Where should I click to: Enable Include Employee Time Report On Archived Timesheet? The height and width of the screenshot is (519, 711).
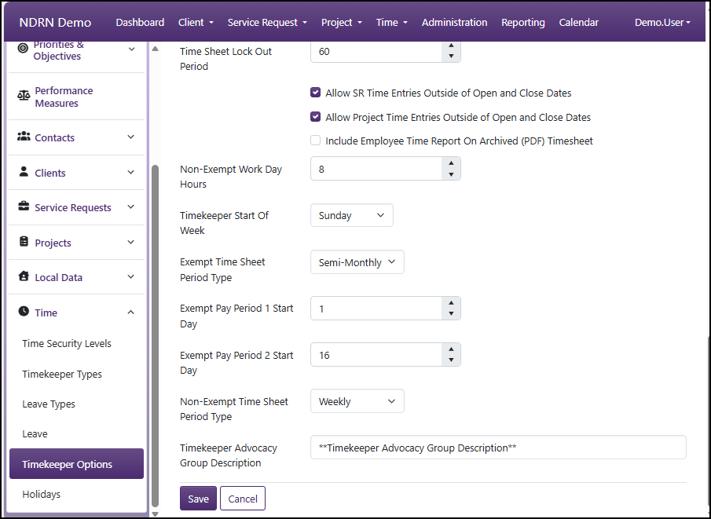[315, 141]
